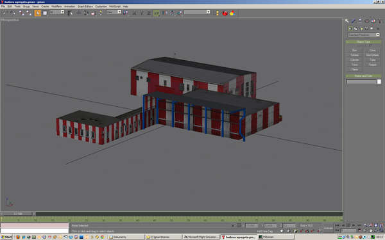
Task: Switch to Microsoft Flight Simulator taskbar button
Action: [x=201, y=237]
